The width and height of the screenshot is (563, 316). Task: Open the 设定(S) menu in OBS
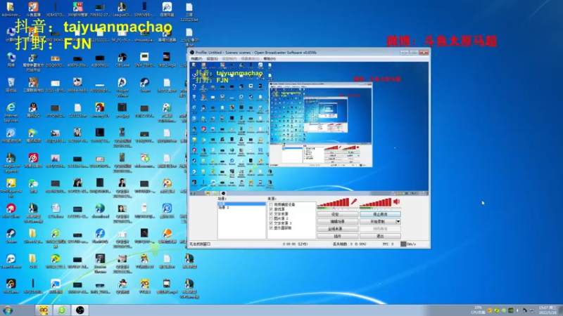(x=213, y=58)
